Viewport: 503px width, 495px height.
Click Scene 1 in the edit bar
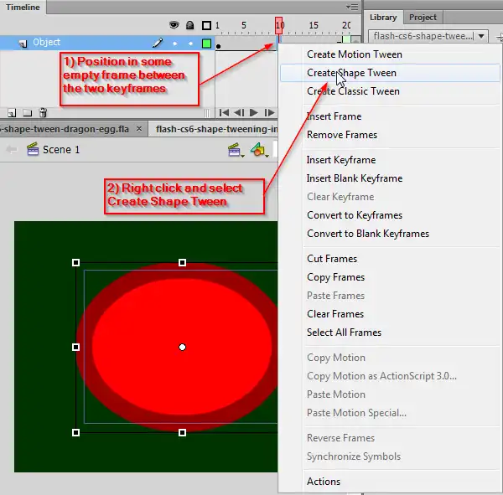pyautogui.click(x=61, y=150)
